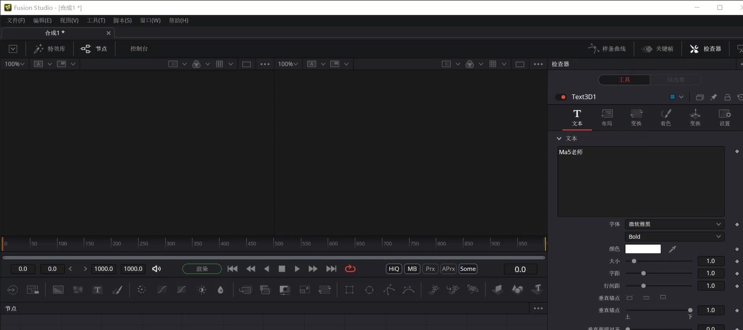Click the Blur droplet tool icon

click(221, 290)
